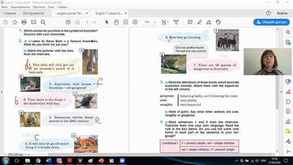Switch to the English 7 Lesson 6 document tab

pyautogui.click(x=109, y=13)
